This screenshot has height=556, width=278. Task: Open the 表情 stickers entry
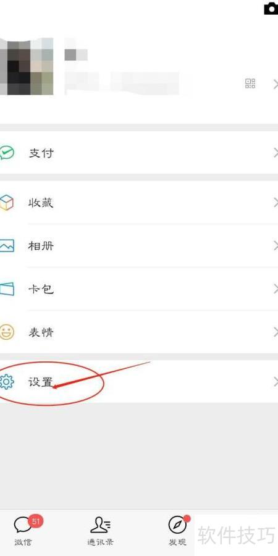pos(139,332)
